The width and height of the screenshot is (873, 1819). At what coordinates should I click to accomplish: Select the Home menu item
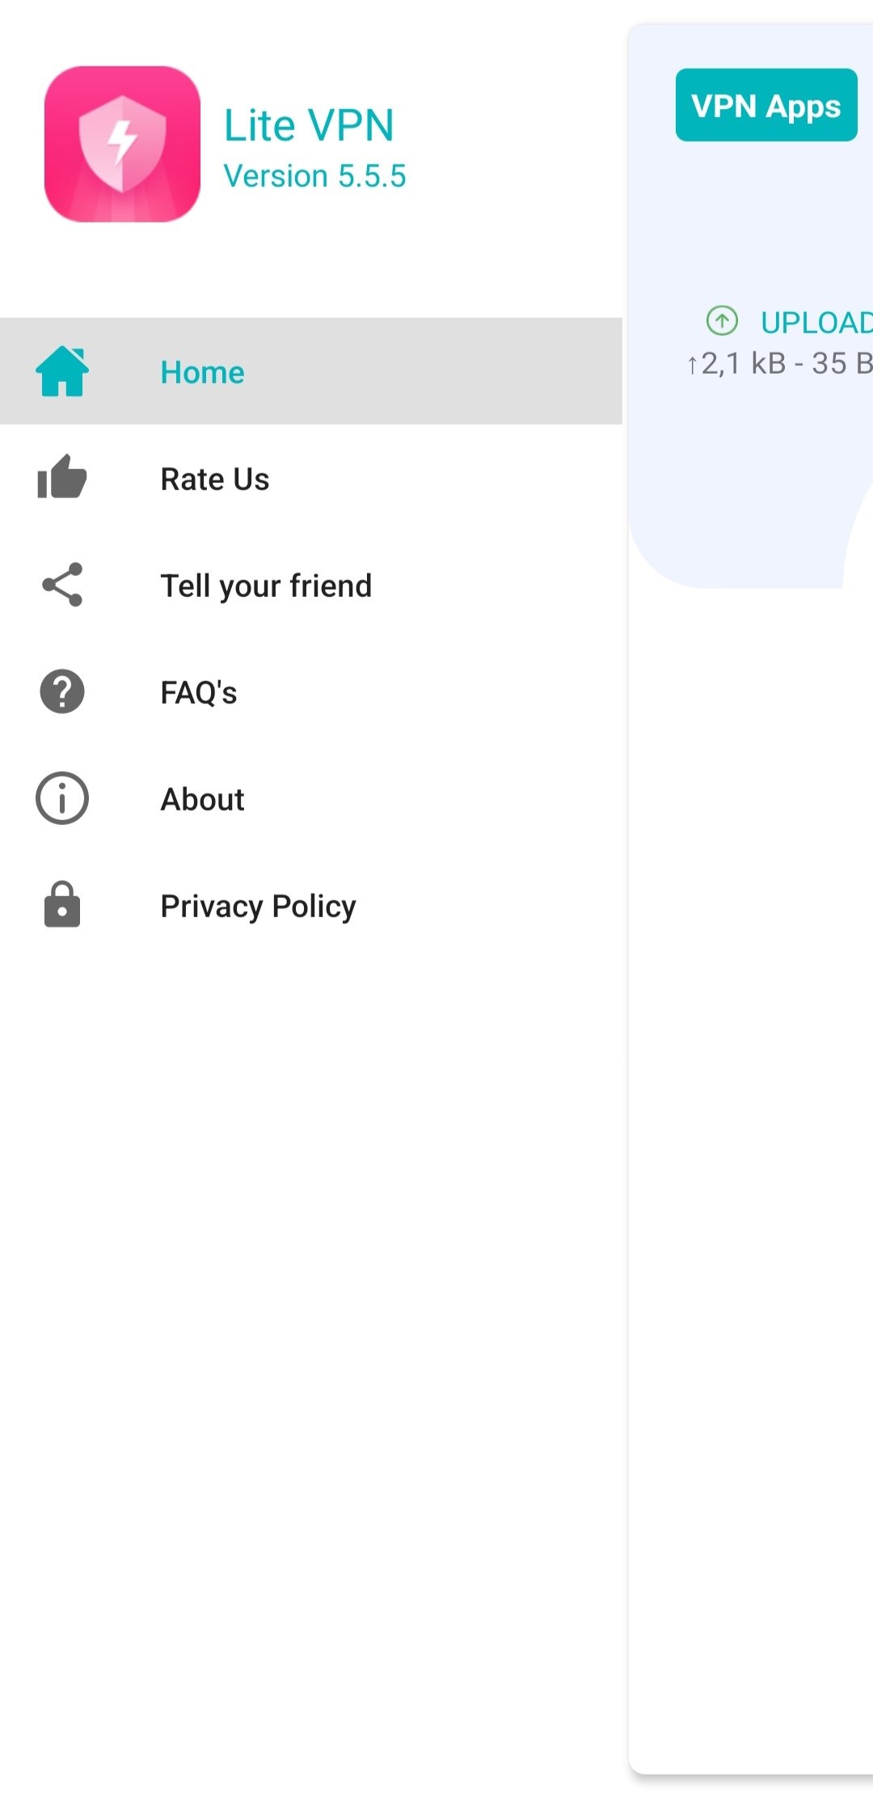(202, 372)
